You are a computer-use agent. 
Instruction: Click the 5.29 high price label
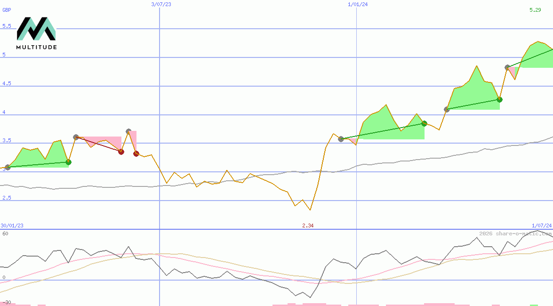pos(535,10)
